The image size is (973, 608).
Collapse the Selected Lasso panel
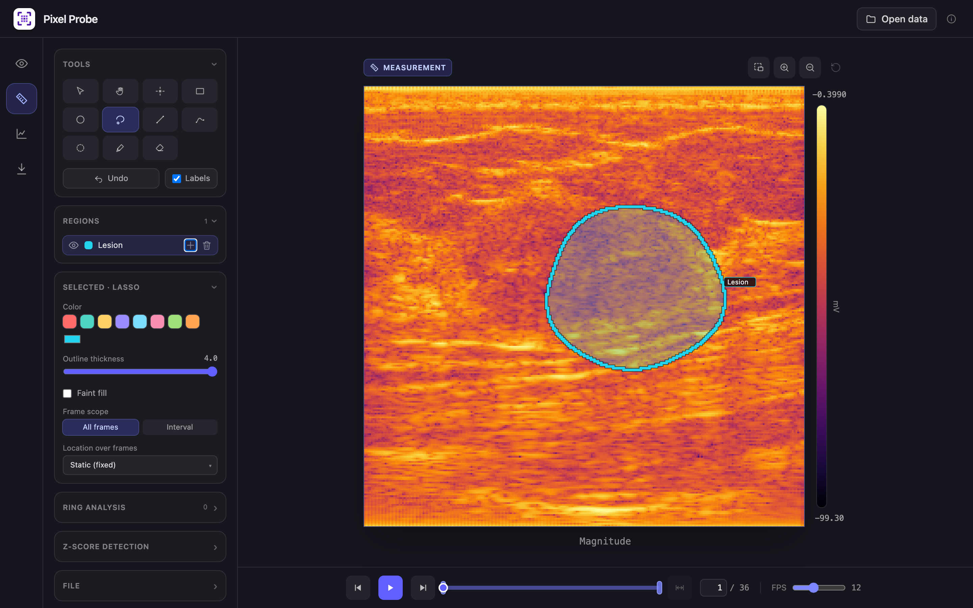[214, 287]
